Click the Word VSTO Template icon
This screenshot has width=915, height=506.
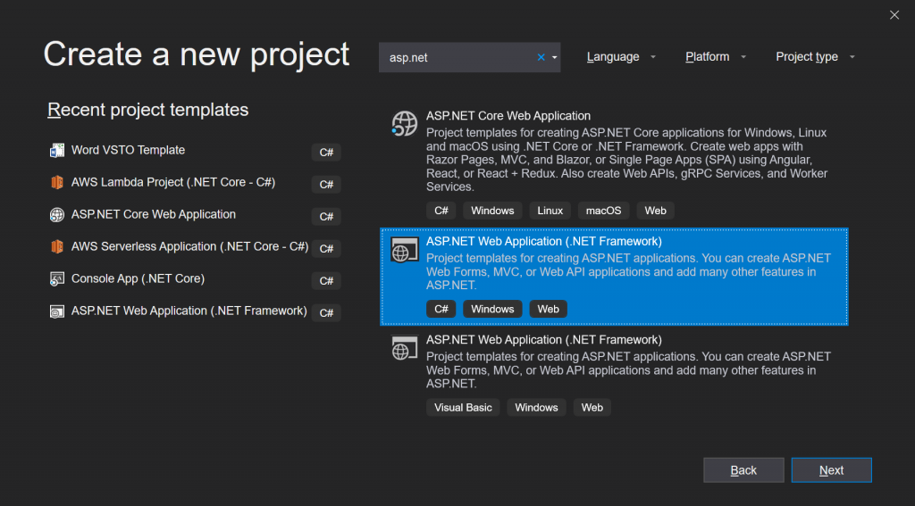56,151
